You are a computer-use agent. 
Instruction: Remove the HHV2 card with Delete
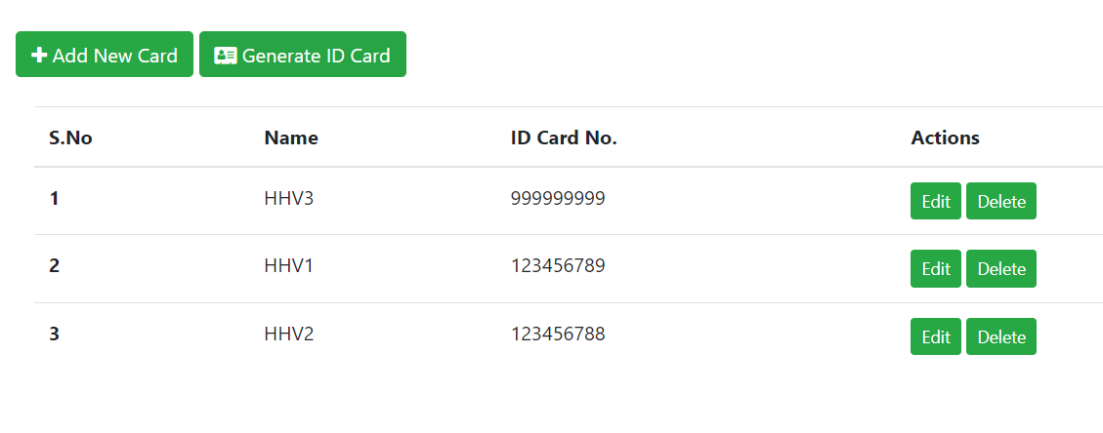[1000, 337]
